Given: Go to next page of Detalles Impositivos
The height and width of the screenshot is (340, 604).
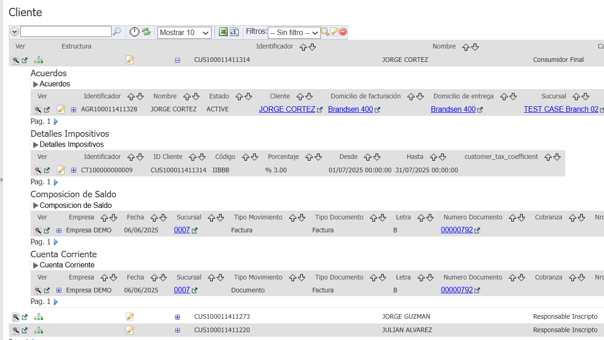Looking at the screenshot, I should coord(56,182).
